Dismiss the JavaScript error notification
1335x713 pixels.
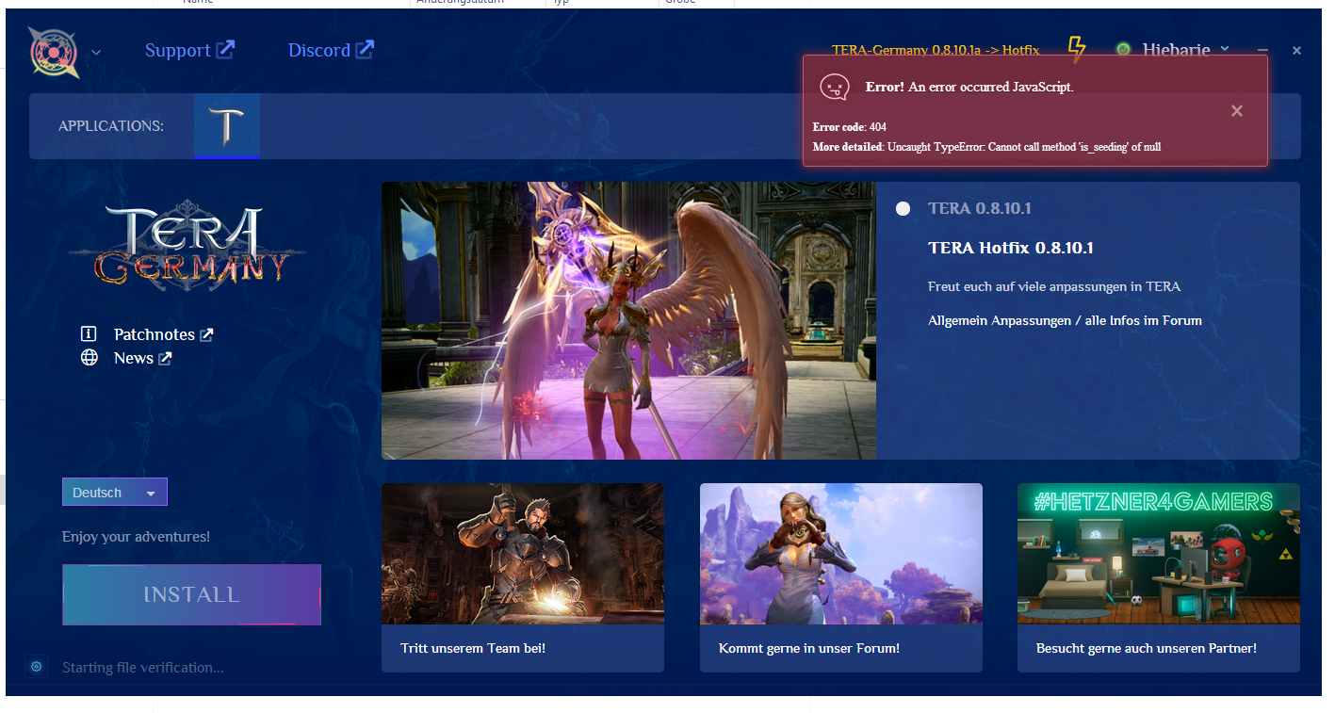(1237, 111)
